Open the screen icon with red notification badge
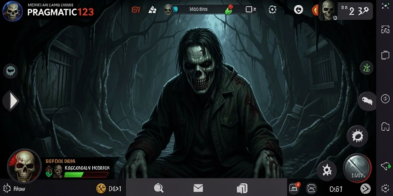This screenshot has height=196, width=393. coord(294,188)
